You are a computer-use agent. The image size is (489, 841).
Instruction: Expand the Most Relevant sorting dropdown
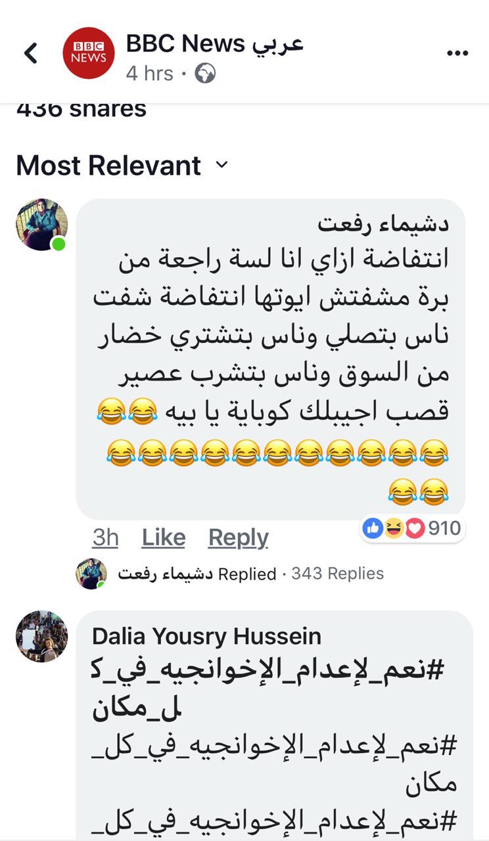(x=122, y=165)
